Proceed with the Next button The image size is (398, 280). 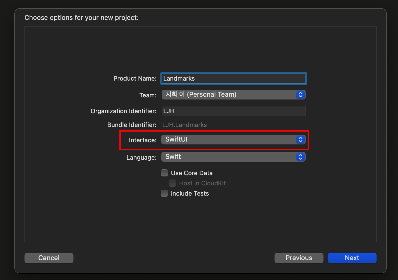coord(352,258)
